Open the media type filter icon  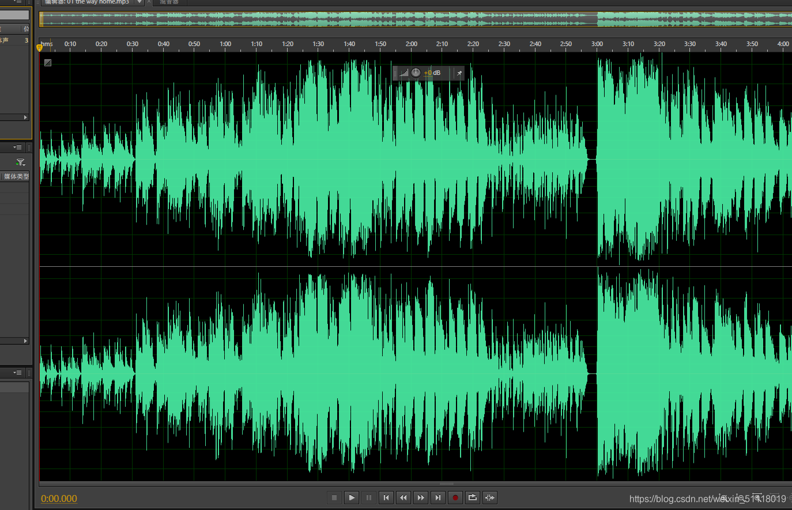[x=20, y=163]
